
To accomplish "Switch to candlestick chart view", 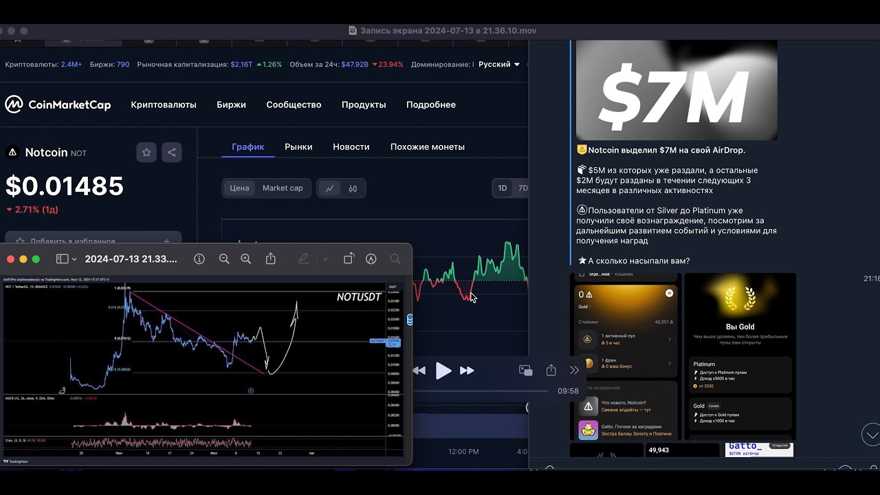I will [x=353, y=188].
